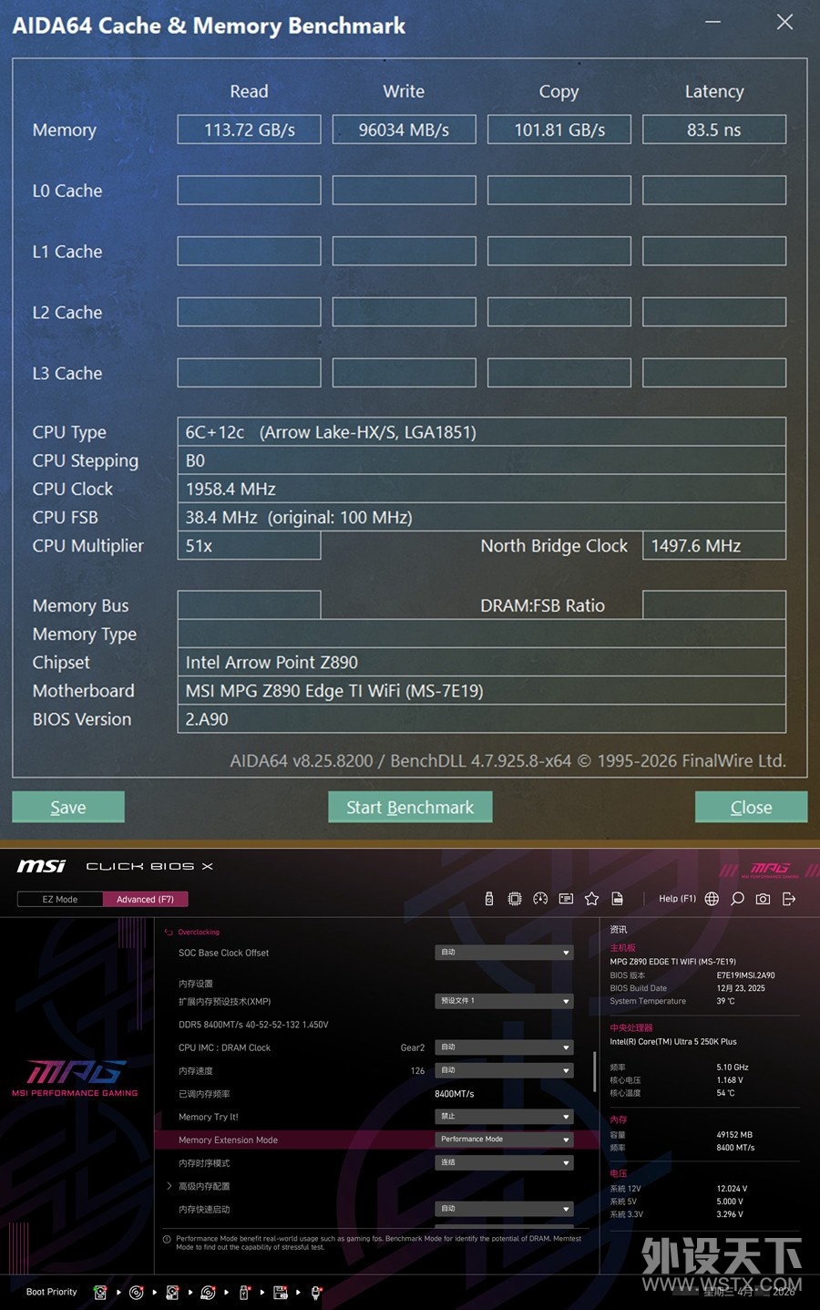820x1310 pixels.
Task: Click the BIOS Version 2.A90 value
Action: pyautogui.click(x=481, y=718)
